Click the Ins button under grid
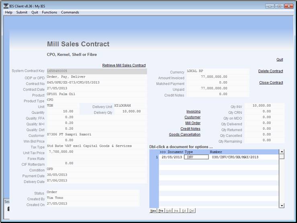 point(176,211)
